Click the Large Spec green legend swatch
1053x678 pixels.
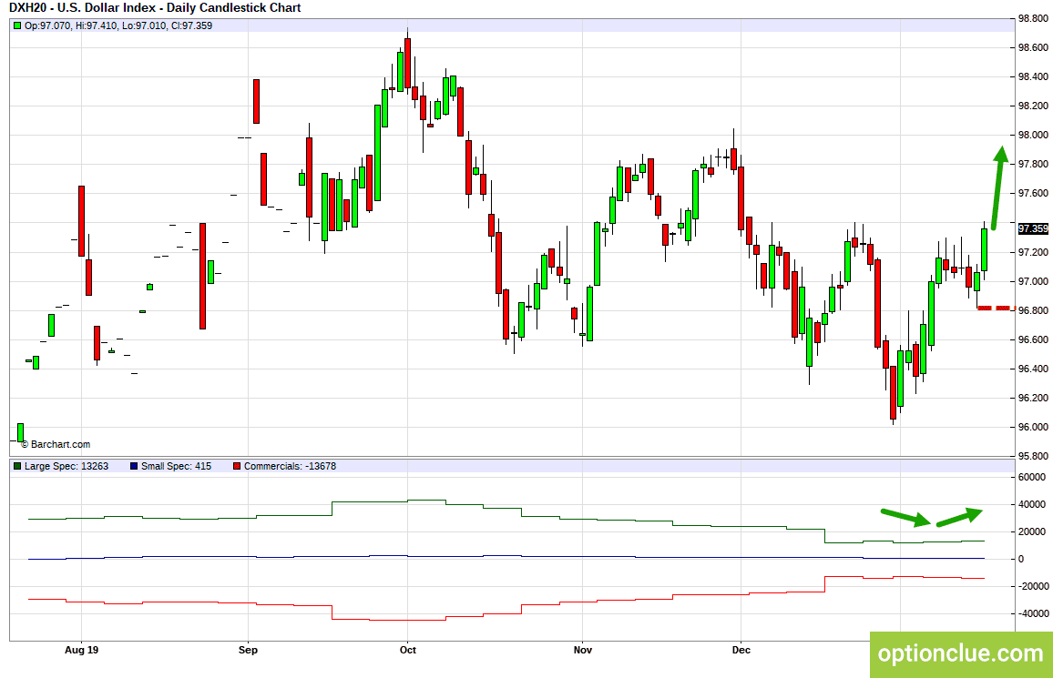[x=17, y=466]
